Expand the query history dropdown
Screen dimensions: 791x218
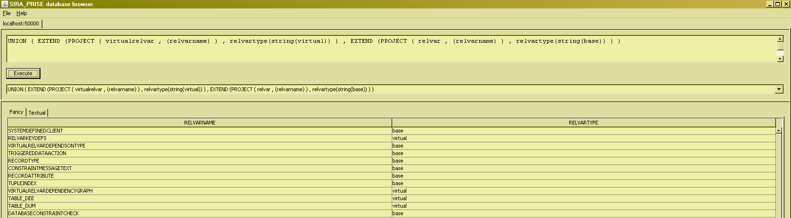pos(779,89)
